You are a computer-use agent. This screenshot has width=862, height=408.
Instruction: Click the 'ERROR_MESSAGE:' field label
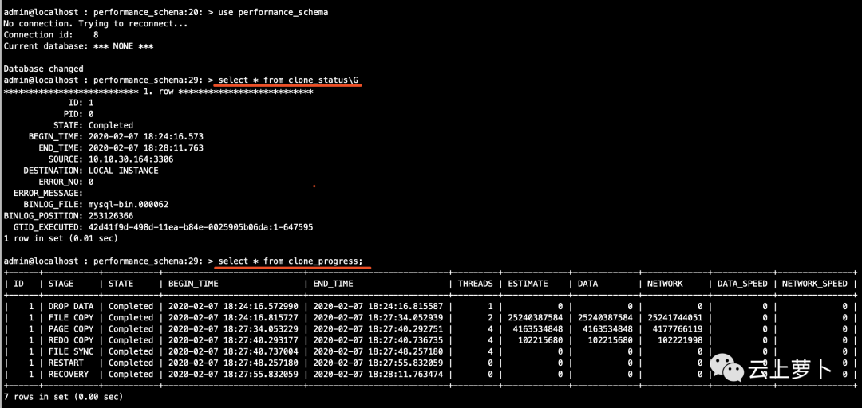coord(49,194)
